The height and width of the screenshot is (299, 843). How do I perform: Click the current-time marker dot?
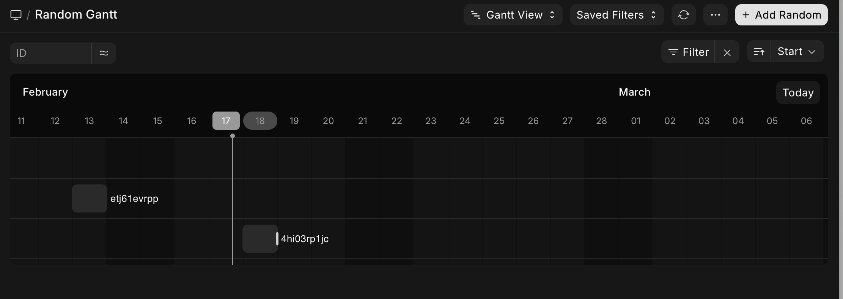coord(233,136)
